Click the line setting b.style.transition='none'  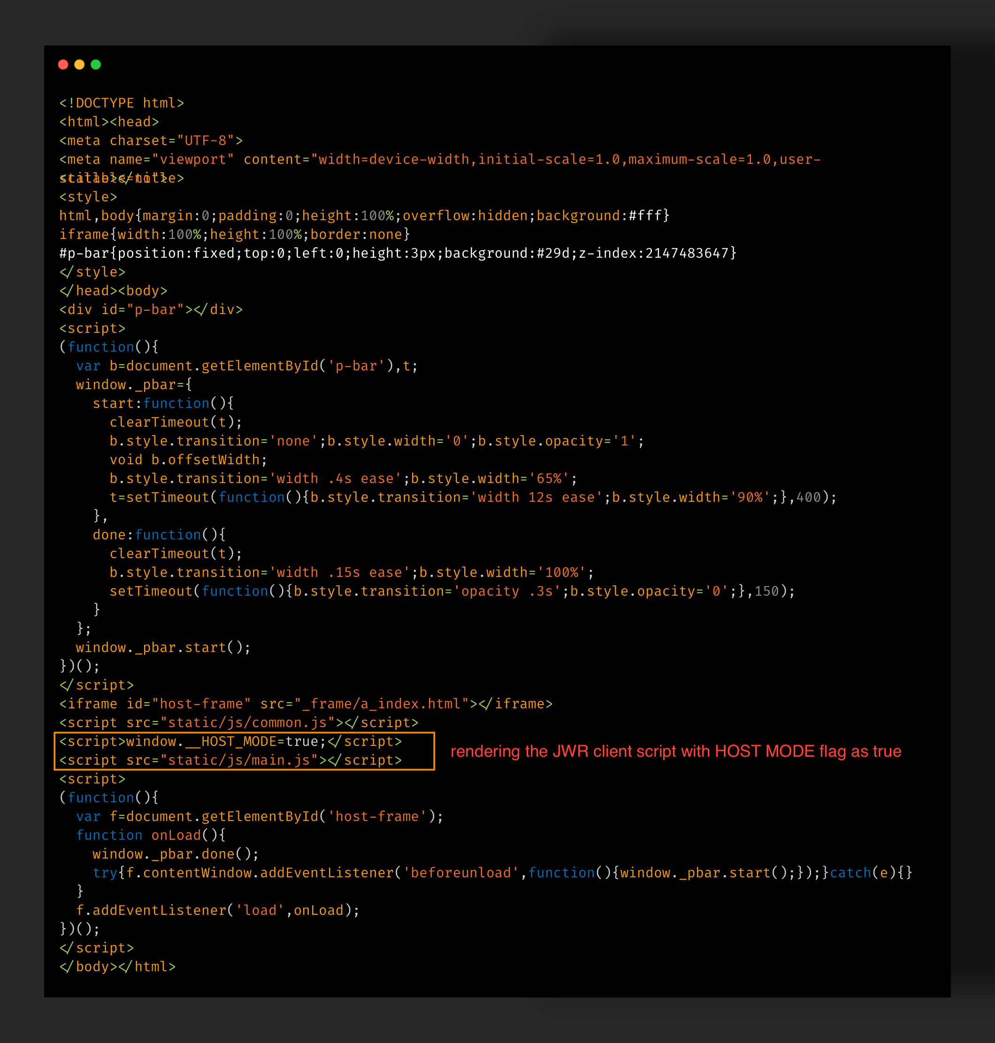tap(376, 441)
